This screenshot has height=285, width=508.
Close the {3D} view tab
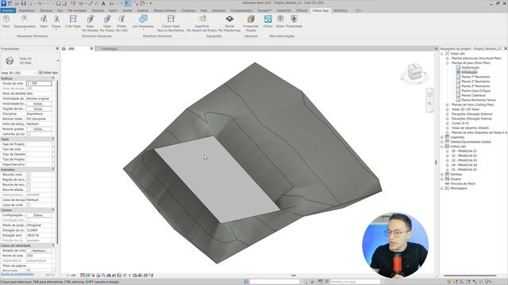pyautogui.click(x=91, y=48)
